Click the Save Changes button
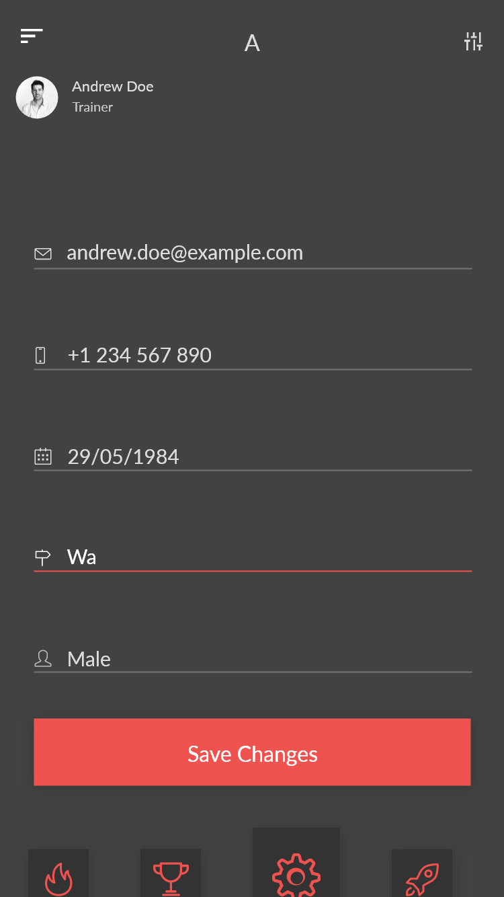Screen dimensions: 504x897 click(253, 752)
